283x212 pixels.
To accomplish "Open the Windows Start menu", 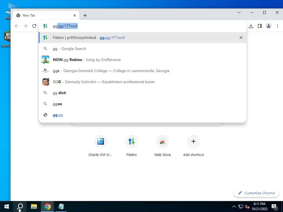I will point(7,206).
